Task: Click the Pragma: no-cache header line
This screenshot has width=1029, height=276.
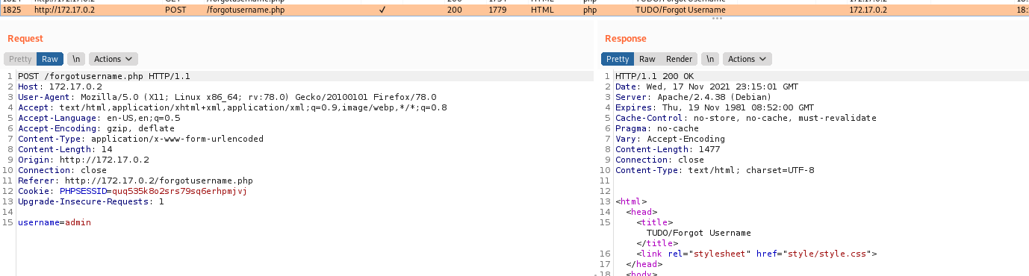Action: coord(657,128)
